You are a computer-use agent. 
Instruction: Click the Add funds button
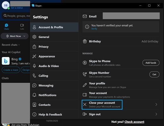point(151,63)
